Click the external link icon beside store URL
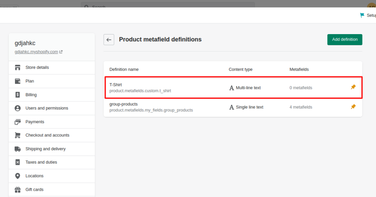The height and width of the screenshot is (197, 376). [61, 52]
